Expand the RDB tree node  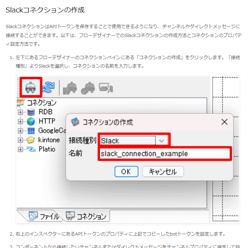click(20, 112)
